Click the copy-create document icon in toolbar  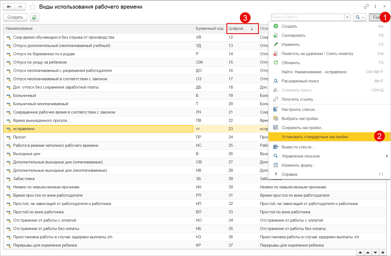point(34,17)
